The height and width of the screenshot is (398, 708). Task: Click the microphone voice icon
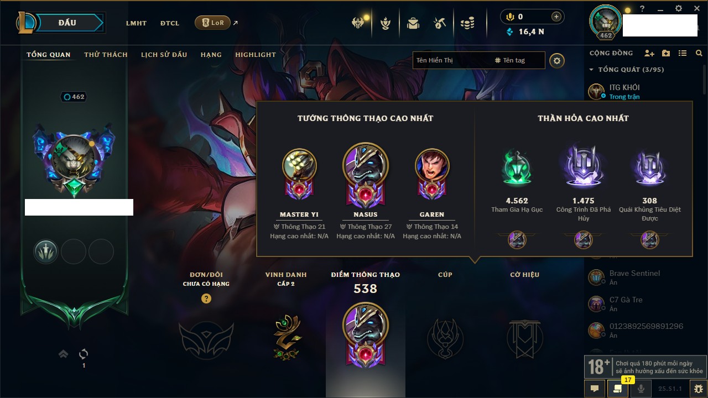(642, 389)
